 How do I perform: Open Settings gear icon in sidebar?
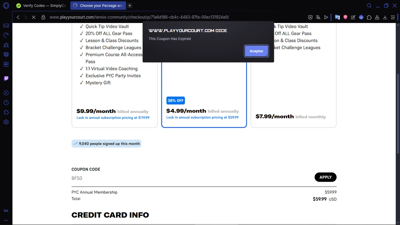point(6,122)
